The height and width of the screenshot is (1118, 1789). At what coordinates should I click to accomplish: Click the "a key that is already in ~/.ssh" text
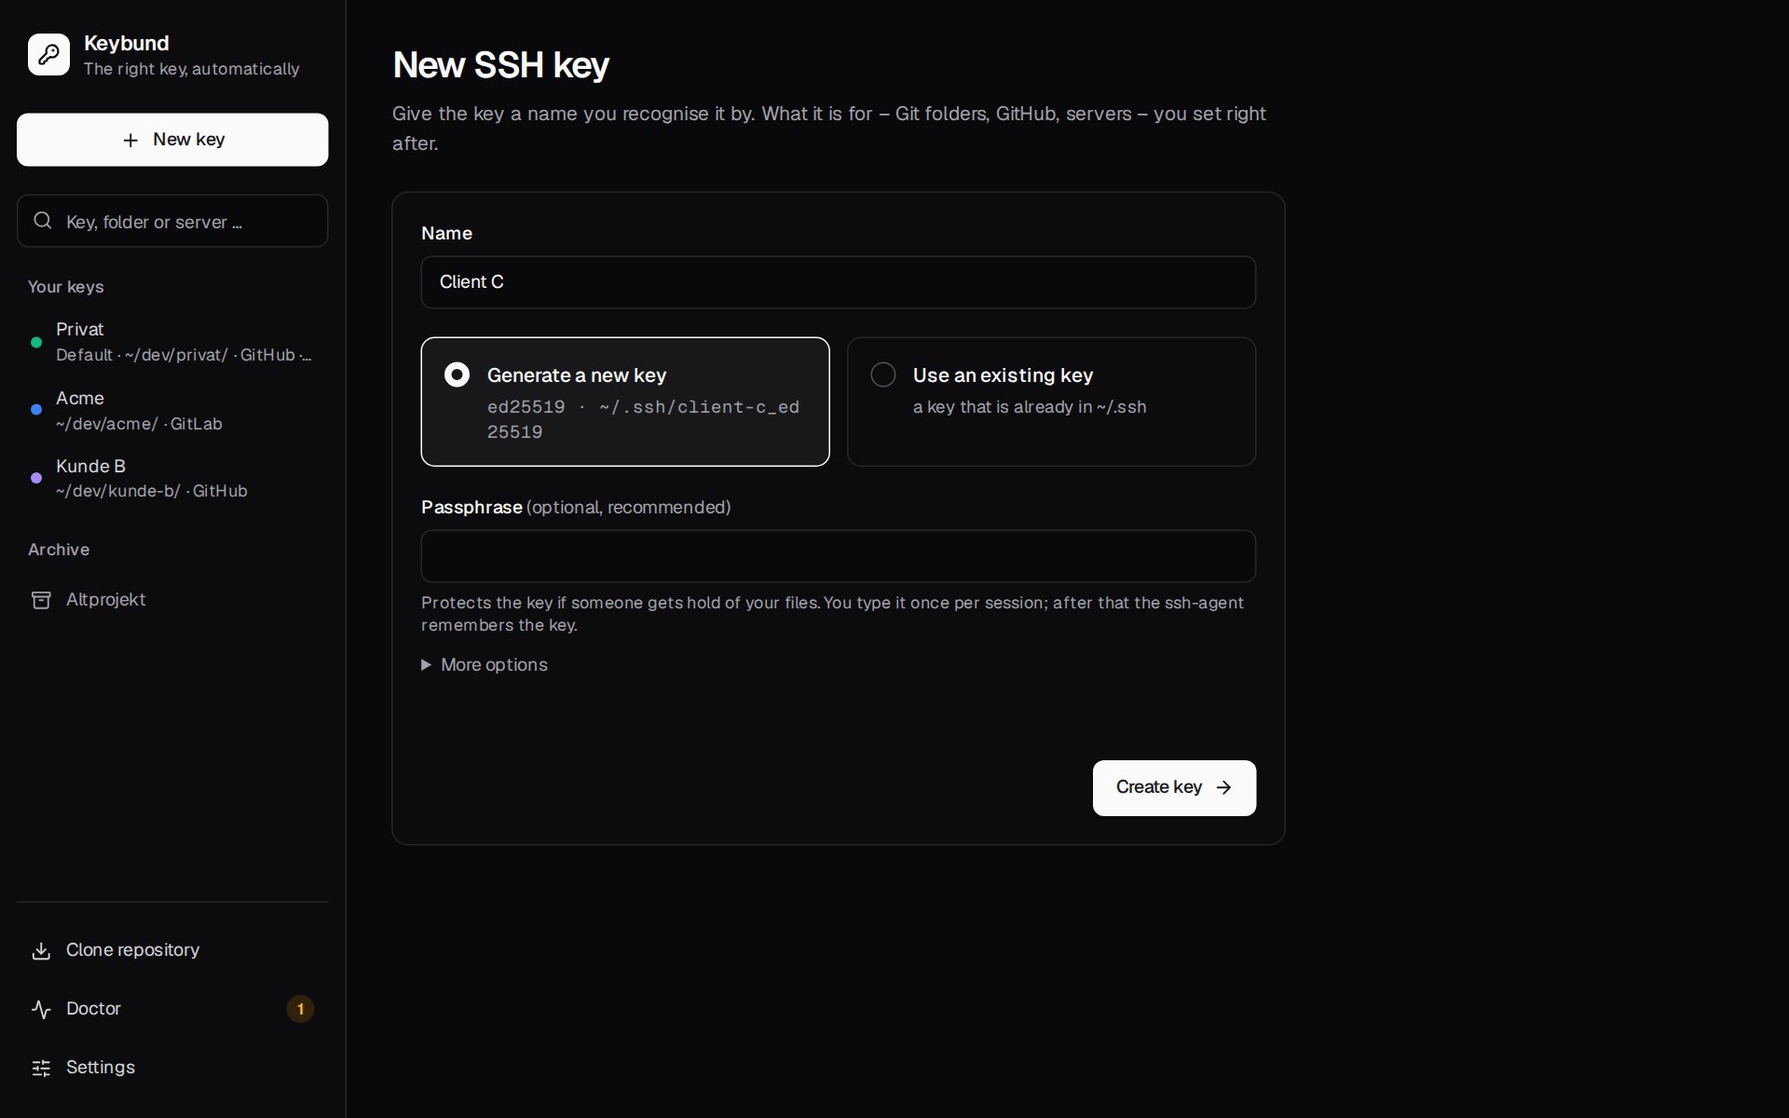tap(1030, 407)
